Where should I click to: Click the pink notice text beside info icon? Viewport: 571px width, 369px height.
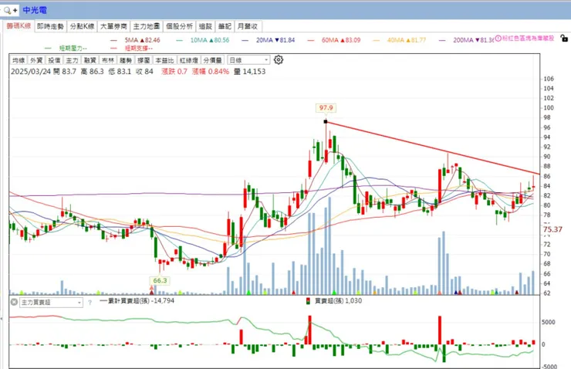click(x=528, y=39)
